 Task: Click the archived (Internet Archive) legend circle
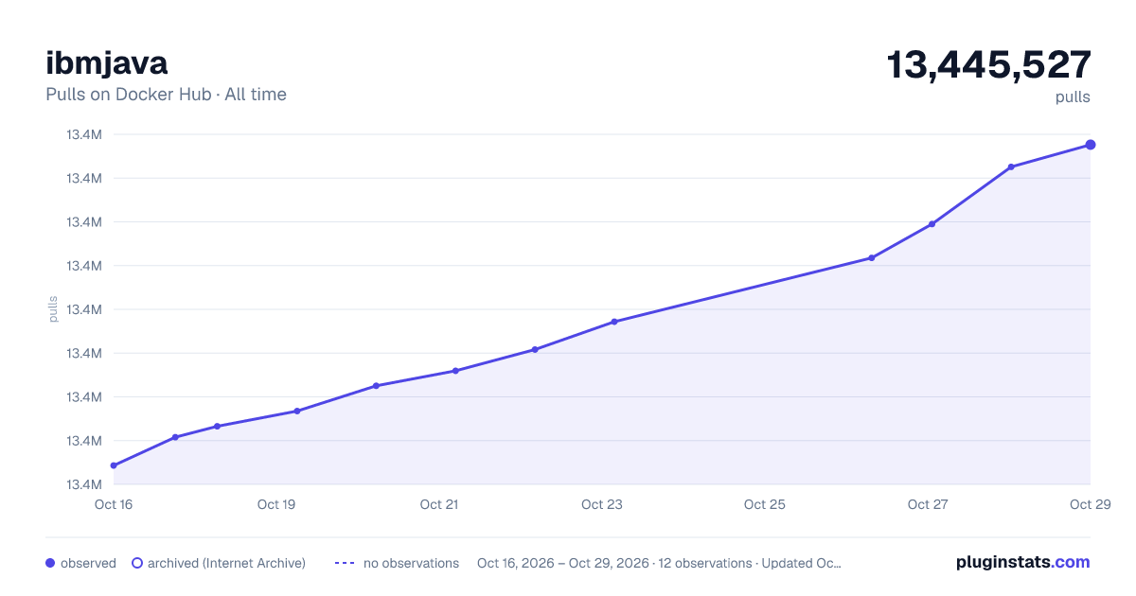(x=137, y=563)
